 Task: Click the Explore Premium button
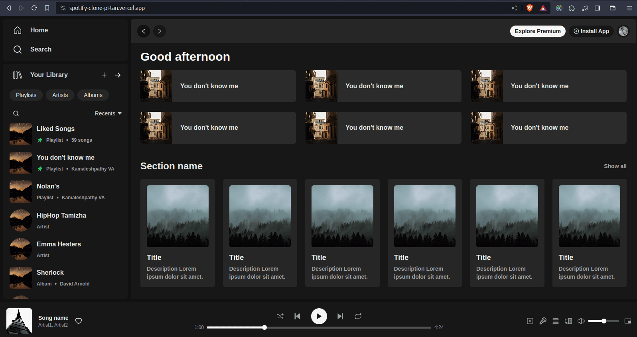(x=537, y=31)
